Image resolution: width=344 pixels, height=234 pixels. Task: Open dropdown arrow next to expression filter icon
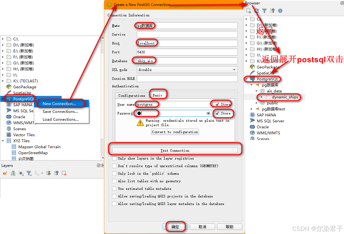(x=42, y=173)
